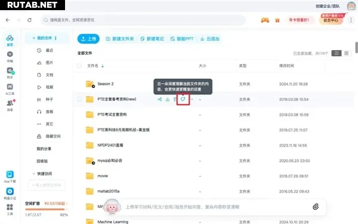The width and height of the screenshot is (358, 224).
Task: Click the 上传 upload button
Action: click(x=88, y=39)
